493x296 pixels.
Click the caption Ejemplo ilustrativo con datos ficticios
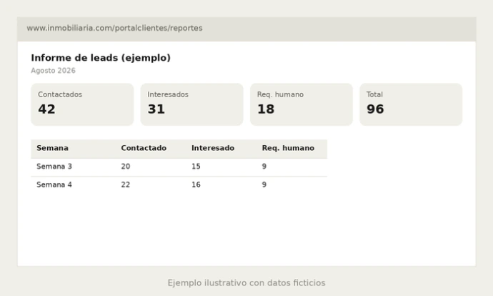point(246,283)
